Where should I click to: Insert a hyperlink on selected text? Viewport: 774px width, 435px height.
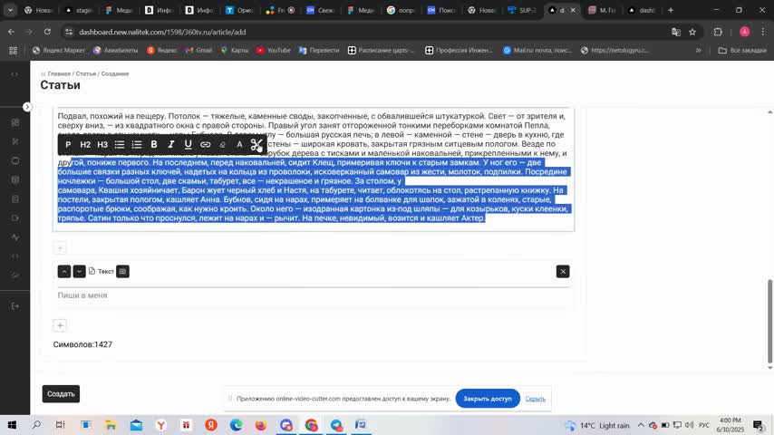206,145
